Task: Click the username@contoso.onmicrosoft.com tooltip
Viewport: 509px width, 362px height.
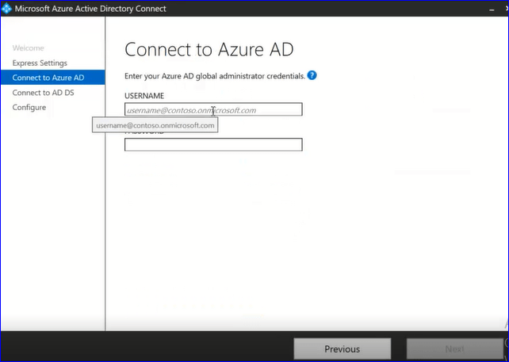Action: [x=155, y=125]
